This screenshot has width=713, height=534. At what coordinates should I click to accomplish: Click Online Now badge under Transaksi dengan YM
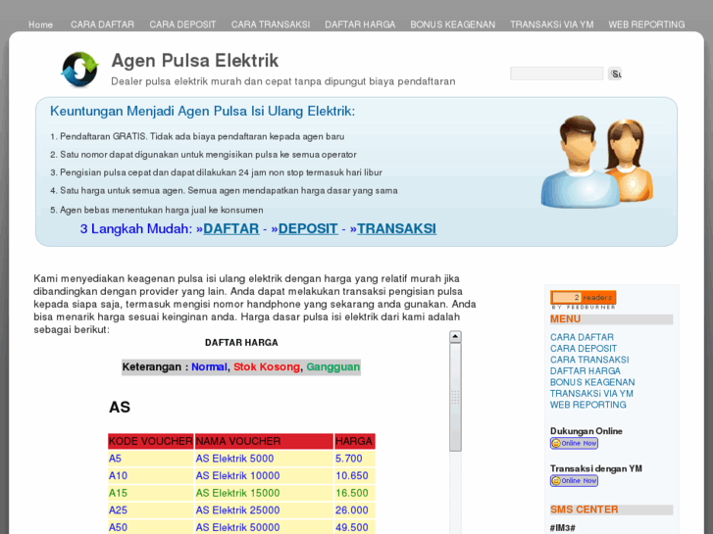(x=574, y=480)
